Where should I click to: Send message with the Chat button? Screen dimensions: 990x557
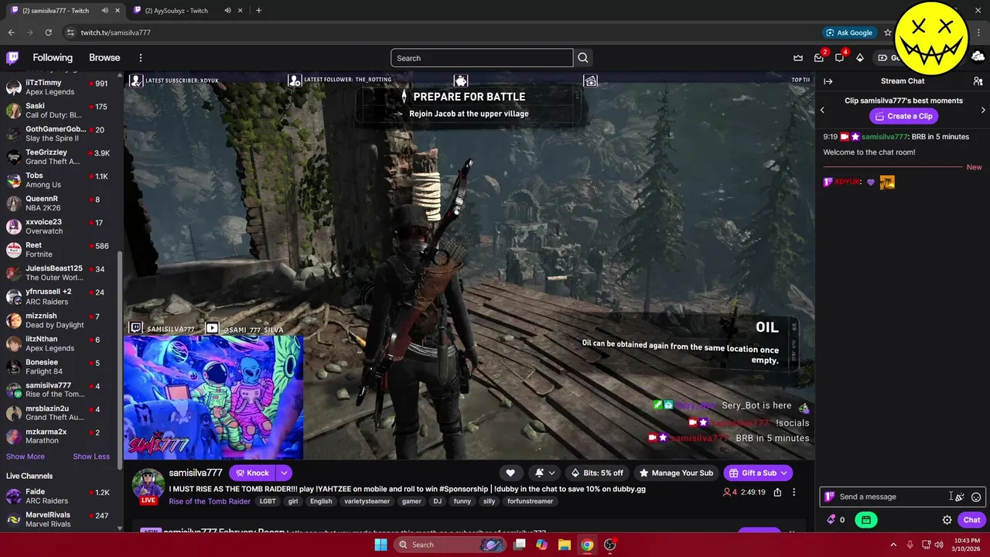click(x=972, y=520)
